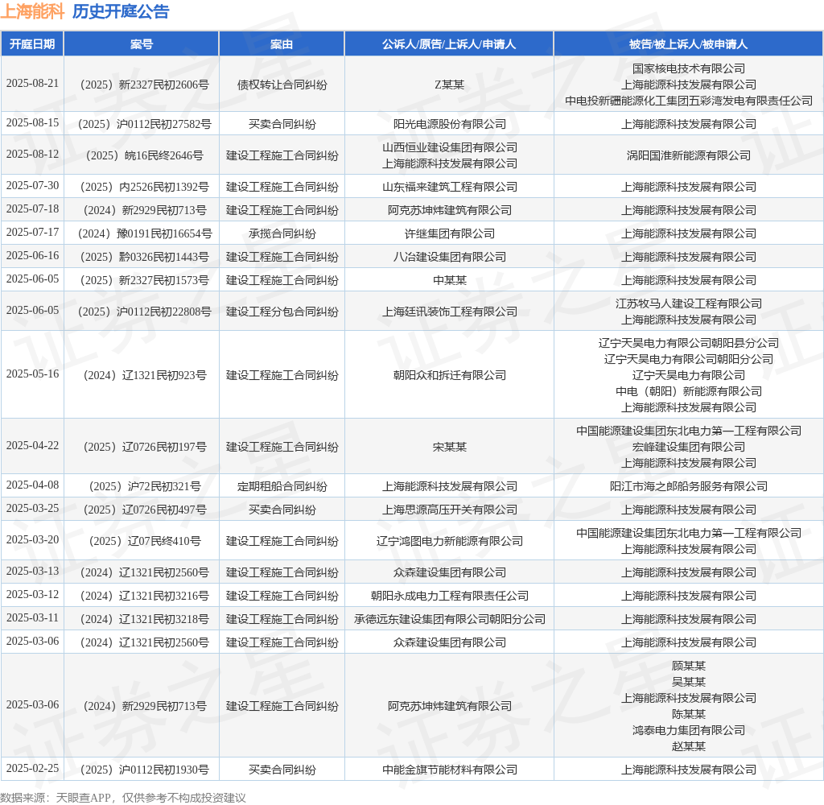This screenshot has height=805, width=824.
Task: Click defendant 鸿泰电力集团有限公司
Action: 689,730
